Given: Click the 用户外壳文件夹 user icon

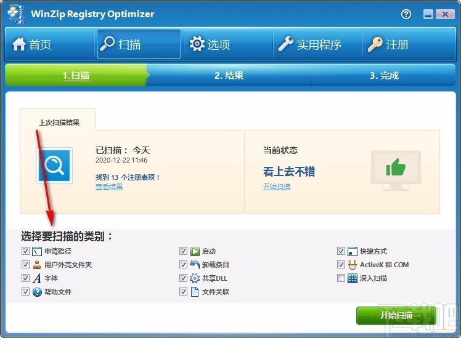Looking at the screenshot, I should pyautogui.click(x=37, y=265).
